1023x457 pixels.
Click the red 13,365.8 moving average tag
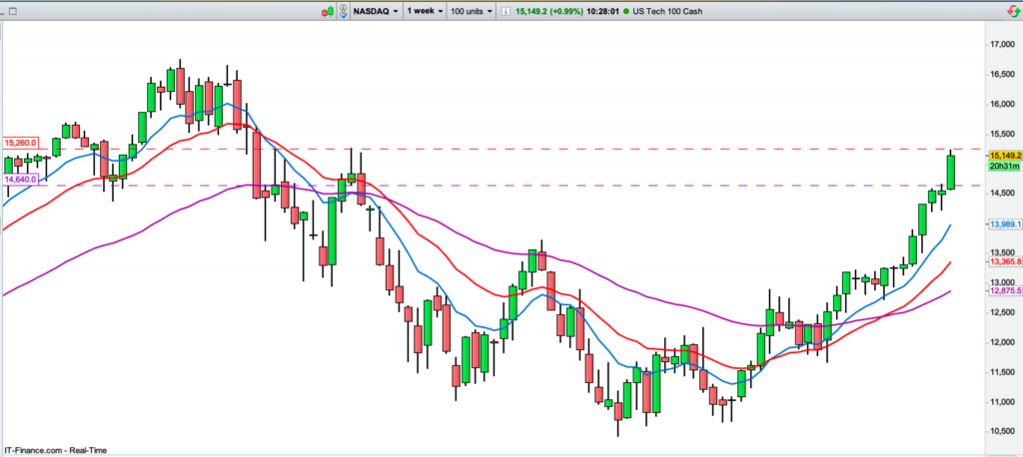[1003, 261]
